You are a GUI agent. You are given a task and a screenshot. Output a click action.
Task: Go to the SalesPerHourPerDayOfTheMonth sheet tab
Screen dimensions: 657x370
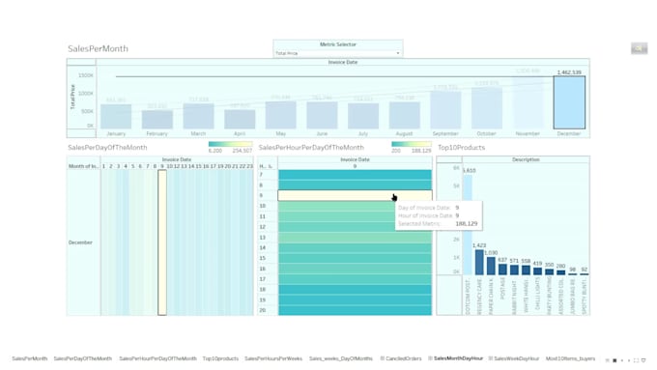pos(157,358)
